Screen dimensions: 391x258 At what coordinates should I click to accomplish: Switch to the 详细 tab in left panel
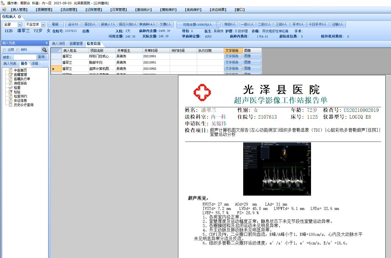point(35,64)
